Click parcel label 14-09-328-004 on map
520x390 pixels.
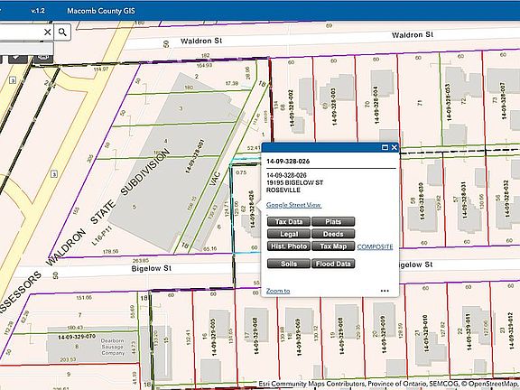click(x=376, y=105)
